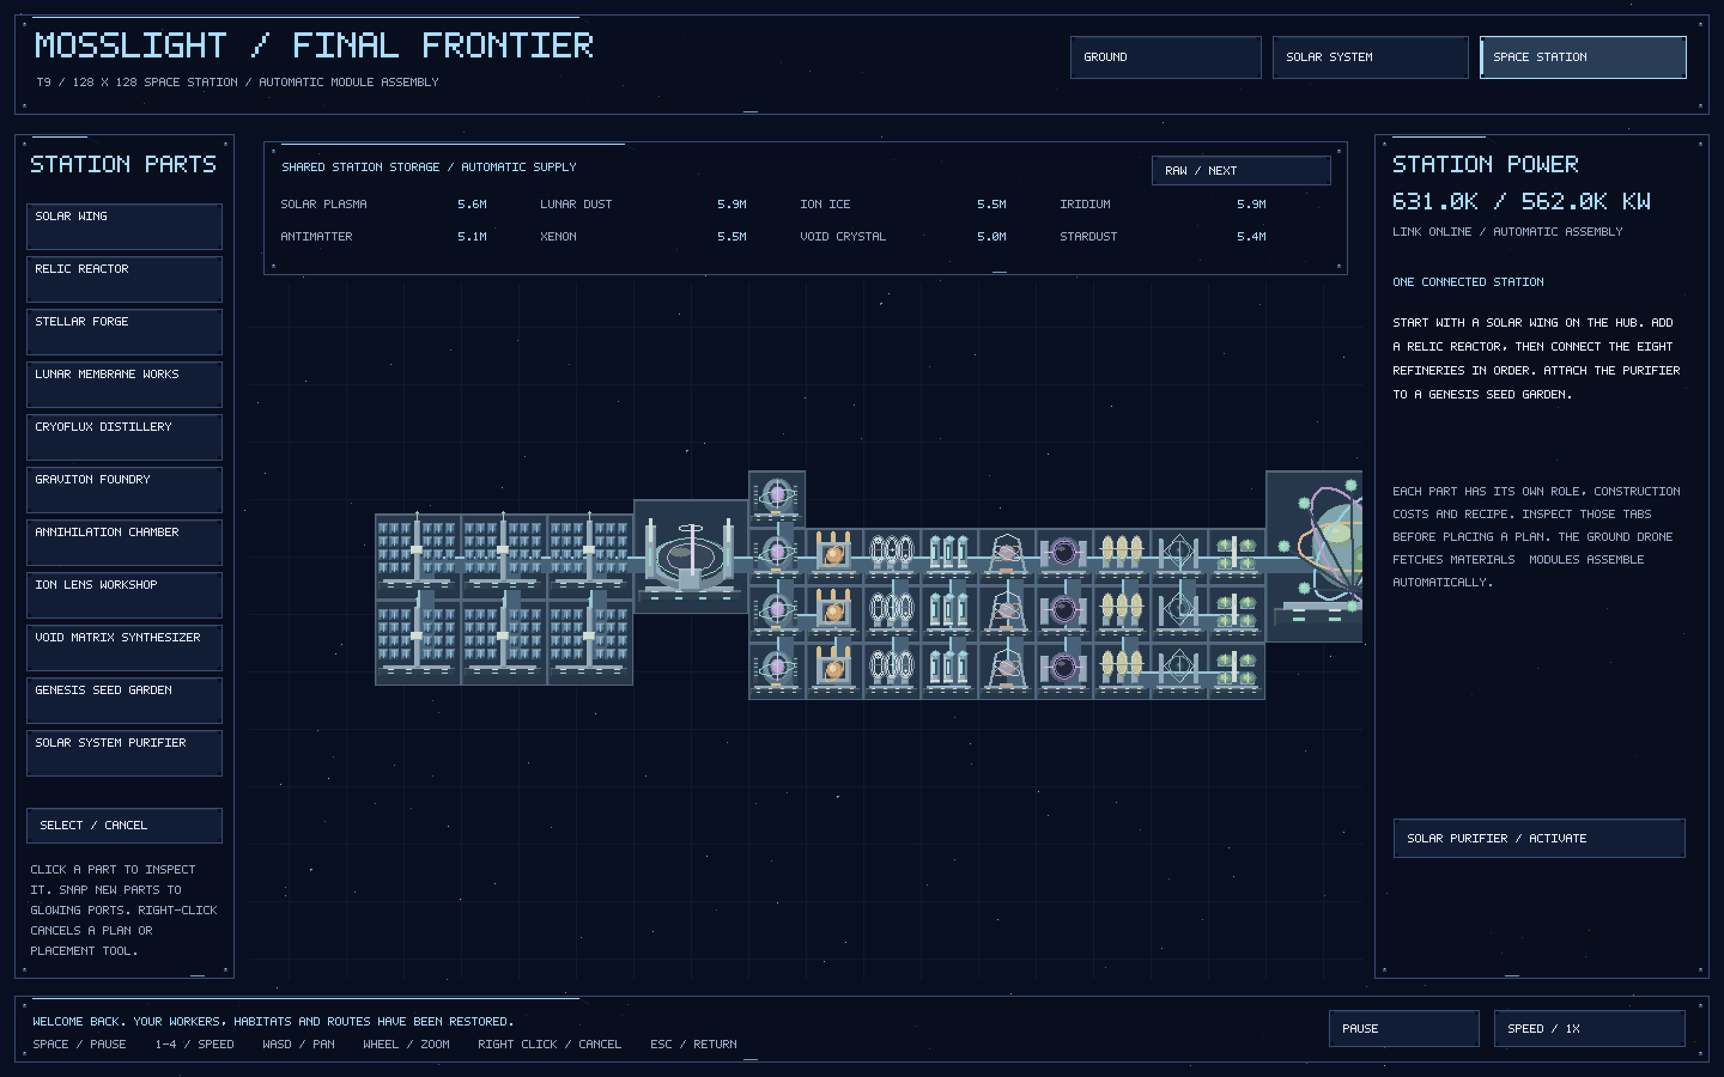This screenshot has height=1077, width=1724.
Task: Select the bottom-row Stellar Forge module
Action: tap(834, 671)
